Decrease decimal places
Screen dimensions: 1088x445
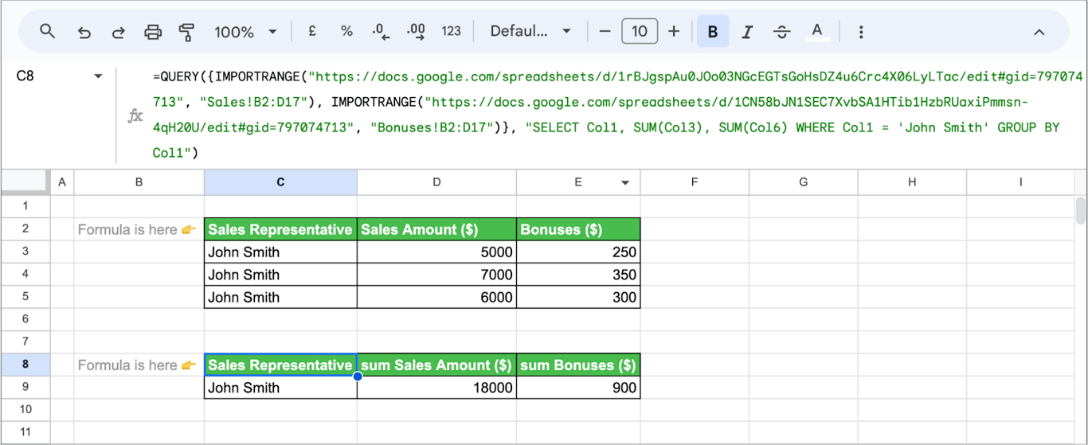381,32
